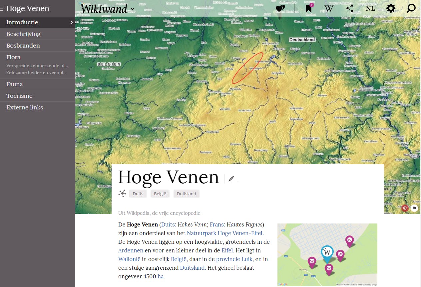Share the article via share icon
The image size is (421, 287).
coord(350,8)
